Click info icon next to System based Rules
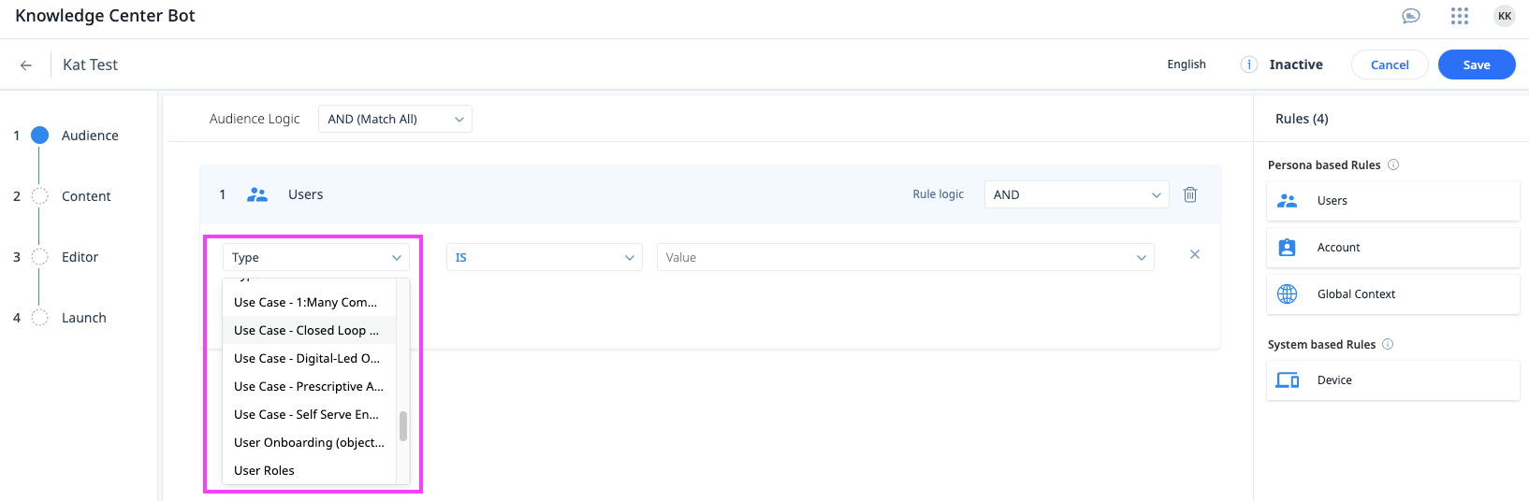Viewport: 1529px width, 501px height. 1388,344
